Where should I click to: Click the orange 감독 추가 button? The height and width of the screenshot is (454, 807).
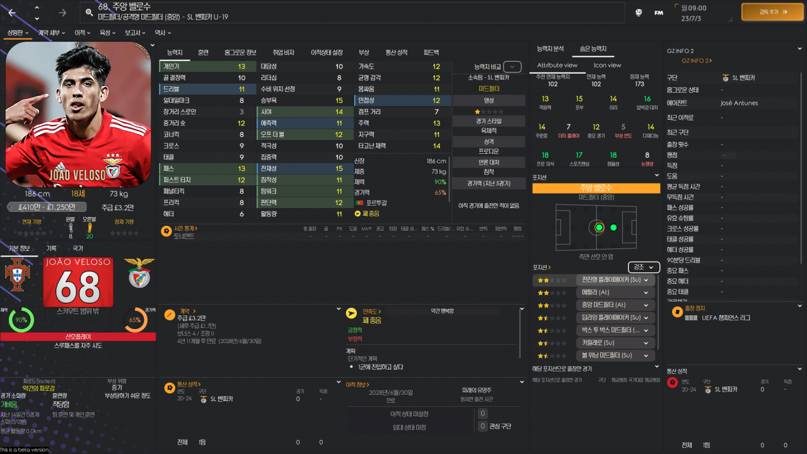(x=772, y=11)
